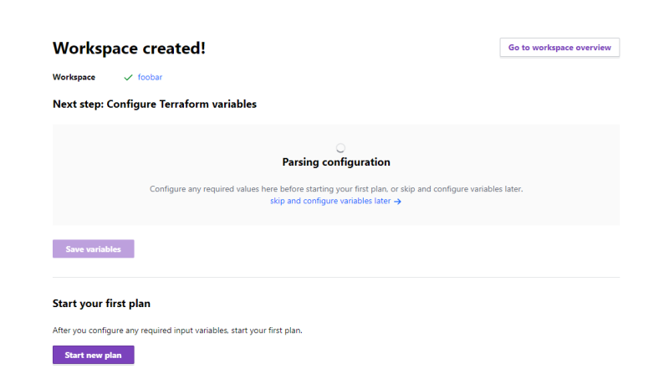Click the "Configure any required values here" description
This screenshot has width=669, height=384.
pos(336,189)
